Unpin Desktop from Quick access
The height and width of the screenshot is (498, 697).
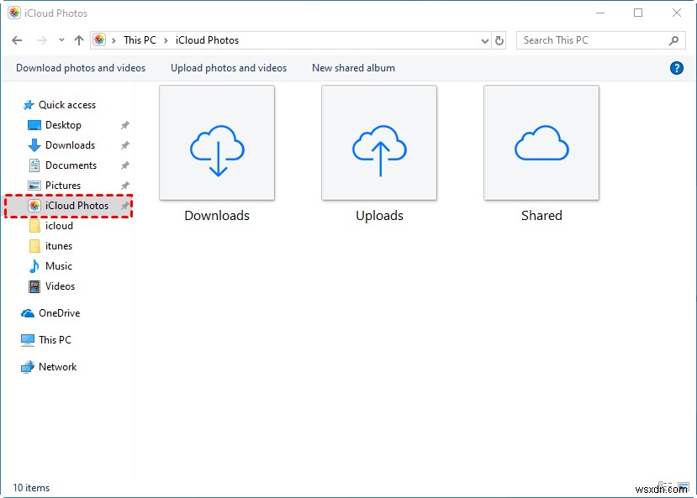(x=124, y=124)
